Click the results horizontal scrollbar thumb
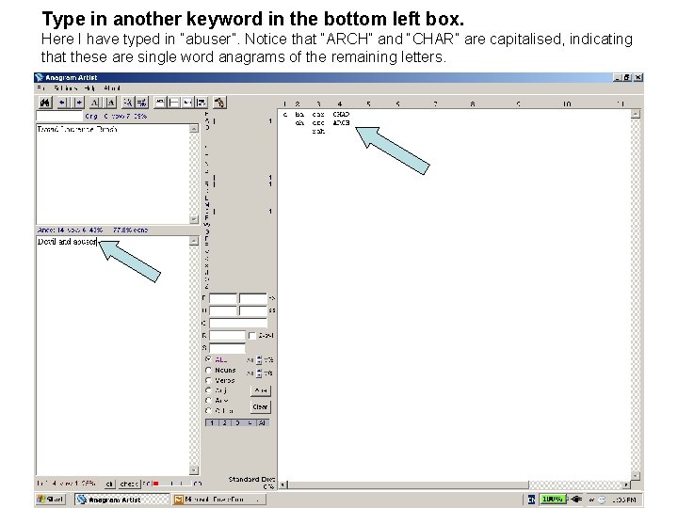Screen dimensions: 678x508 pyautogui.click(x=408, y=484)
